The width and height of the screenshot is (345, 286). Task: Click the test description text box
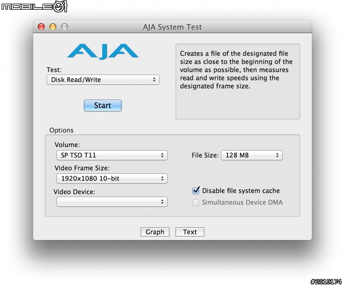click(238, 81)
